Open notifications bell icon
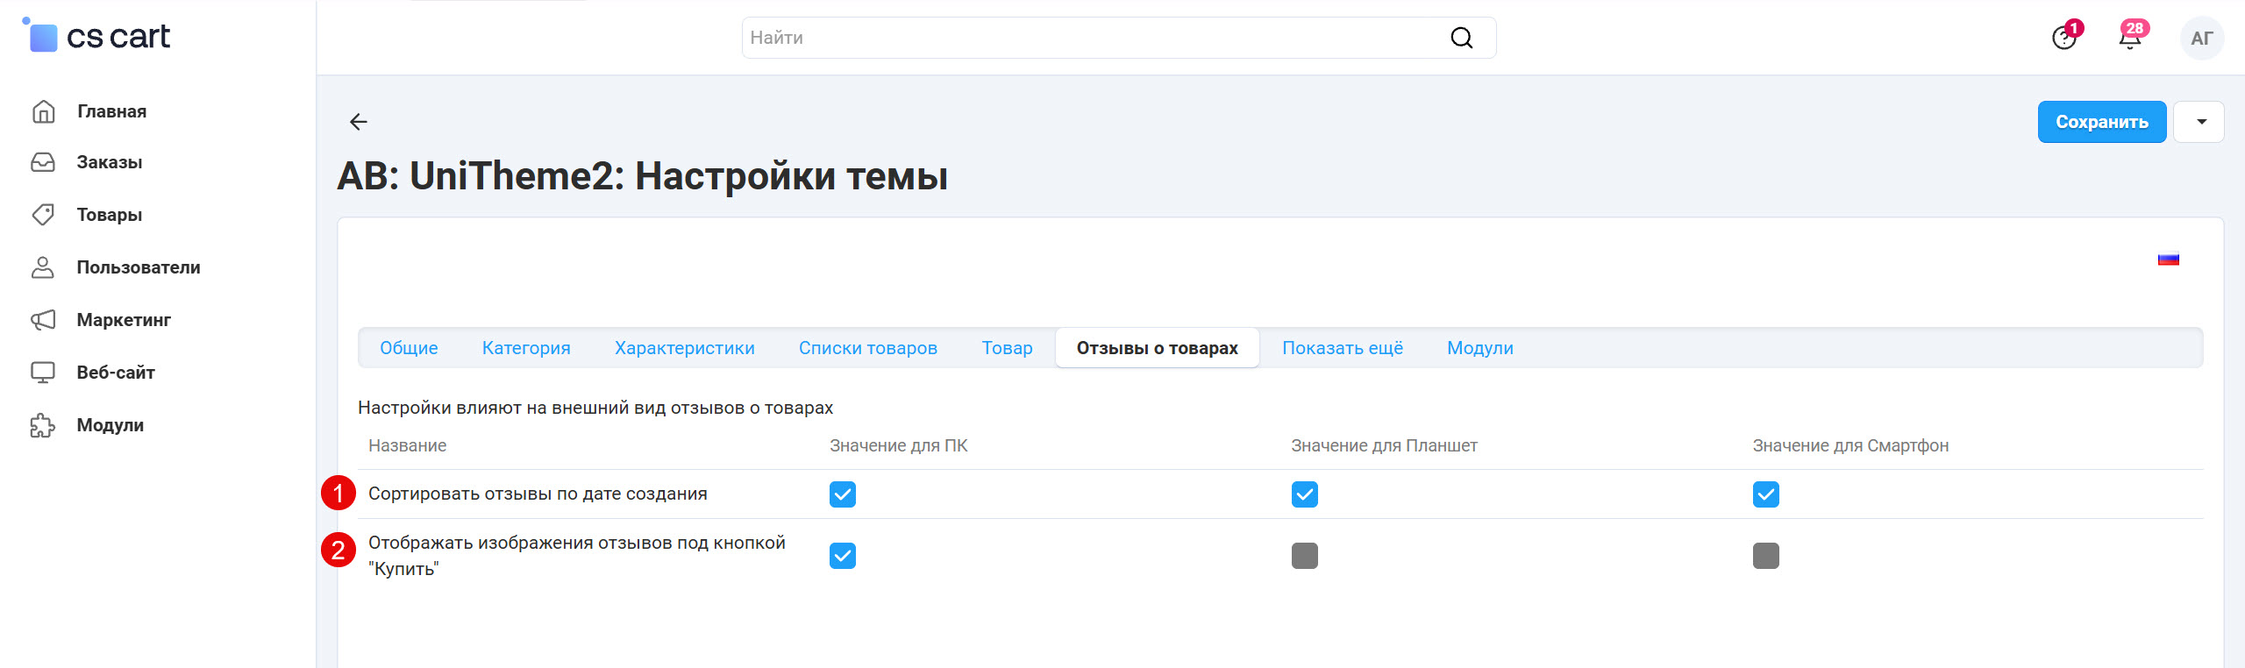 click(x=2131, y=37)
